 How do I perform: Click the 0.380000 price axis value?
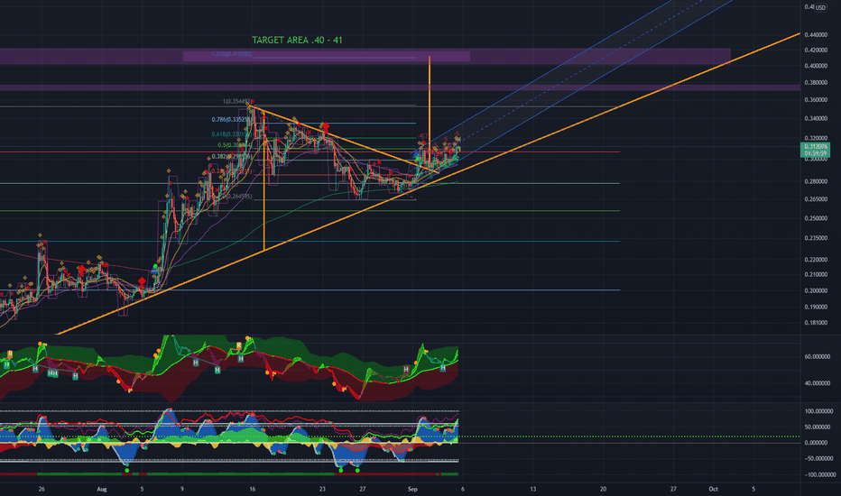click(x=816, y=83)
